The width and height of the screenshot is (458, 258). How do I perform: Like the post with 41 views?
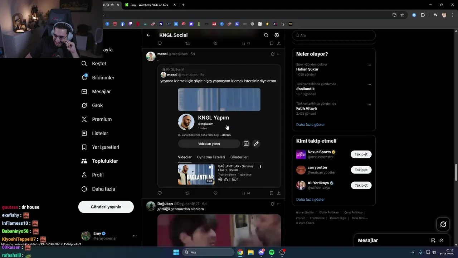point(215,43)
